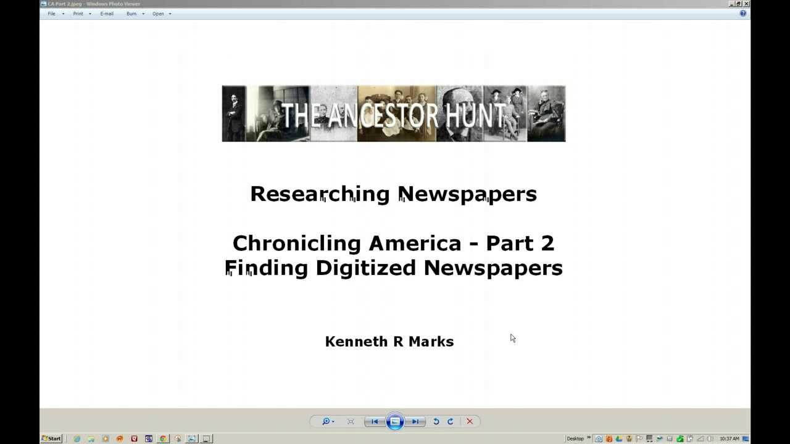This screenshot has height=444, width=790.
Task: Click the Windows Start button
Action: tap(51, 438)
